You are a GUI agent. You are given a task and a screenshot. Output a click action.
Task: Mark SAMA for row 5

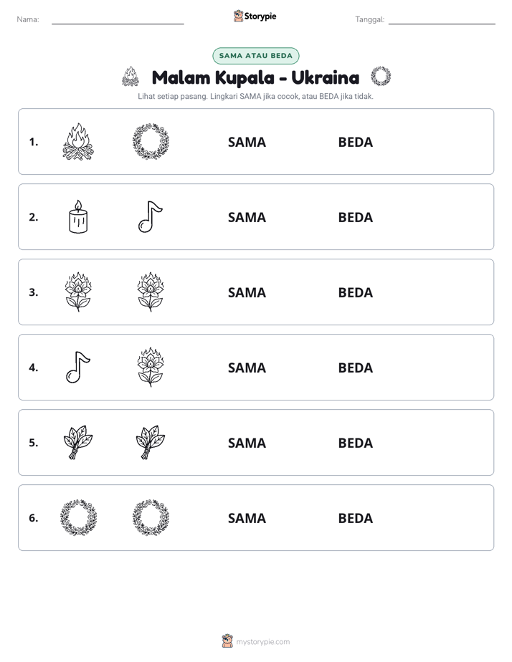point(247,443)
